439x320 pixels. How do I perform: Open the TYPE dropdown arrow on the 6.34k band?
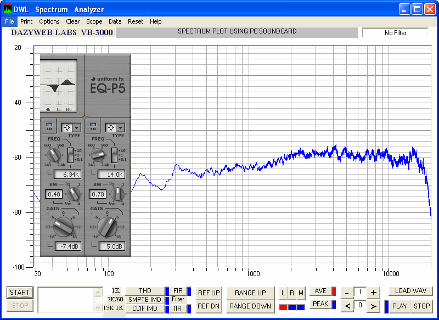pos(76,128)
